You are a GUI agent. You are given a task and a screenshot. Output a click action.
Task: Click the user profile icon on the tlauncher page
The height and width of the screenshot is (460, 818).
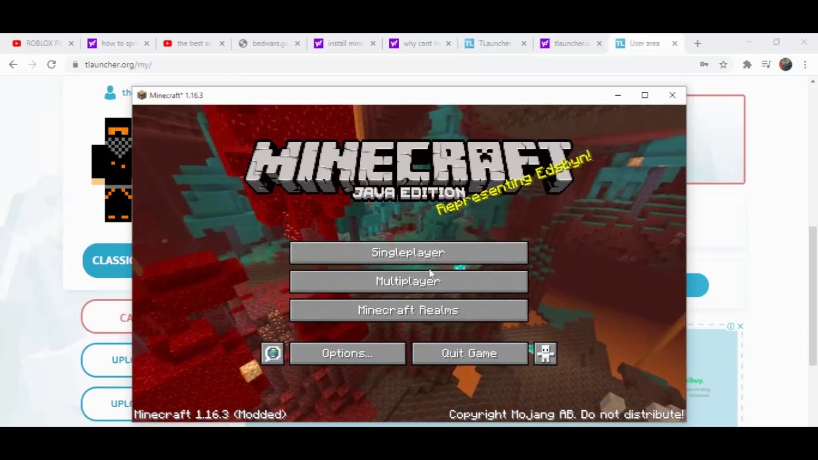pos(111,93)
